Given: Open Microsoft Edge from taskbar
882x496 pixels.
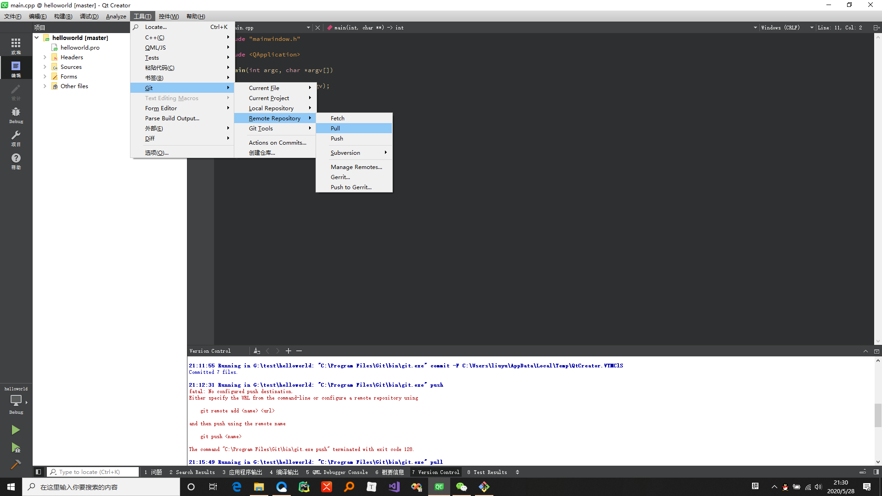Looking at the screenshot, I should click(x=237, y=487).
